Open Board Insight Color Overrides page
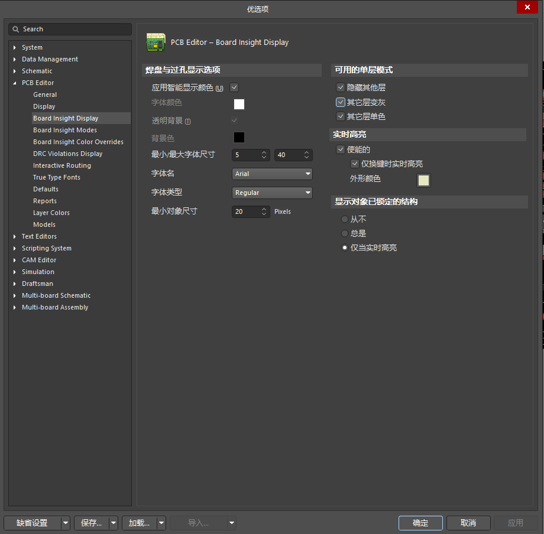 click(x=78, y=142)
